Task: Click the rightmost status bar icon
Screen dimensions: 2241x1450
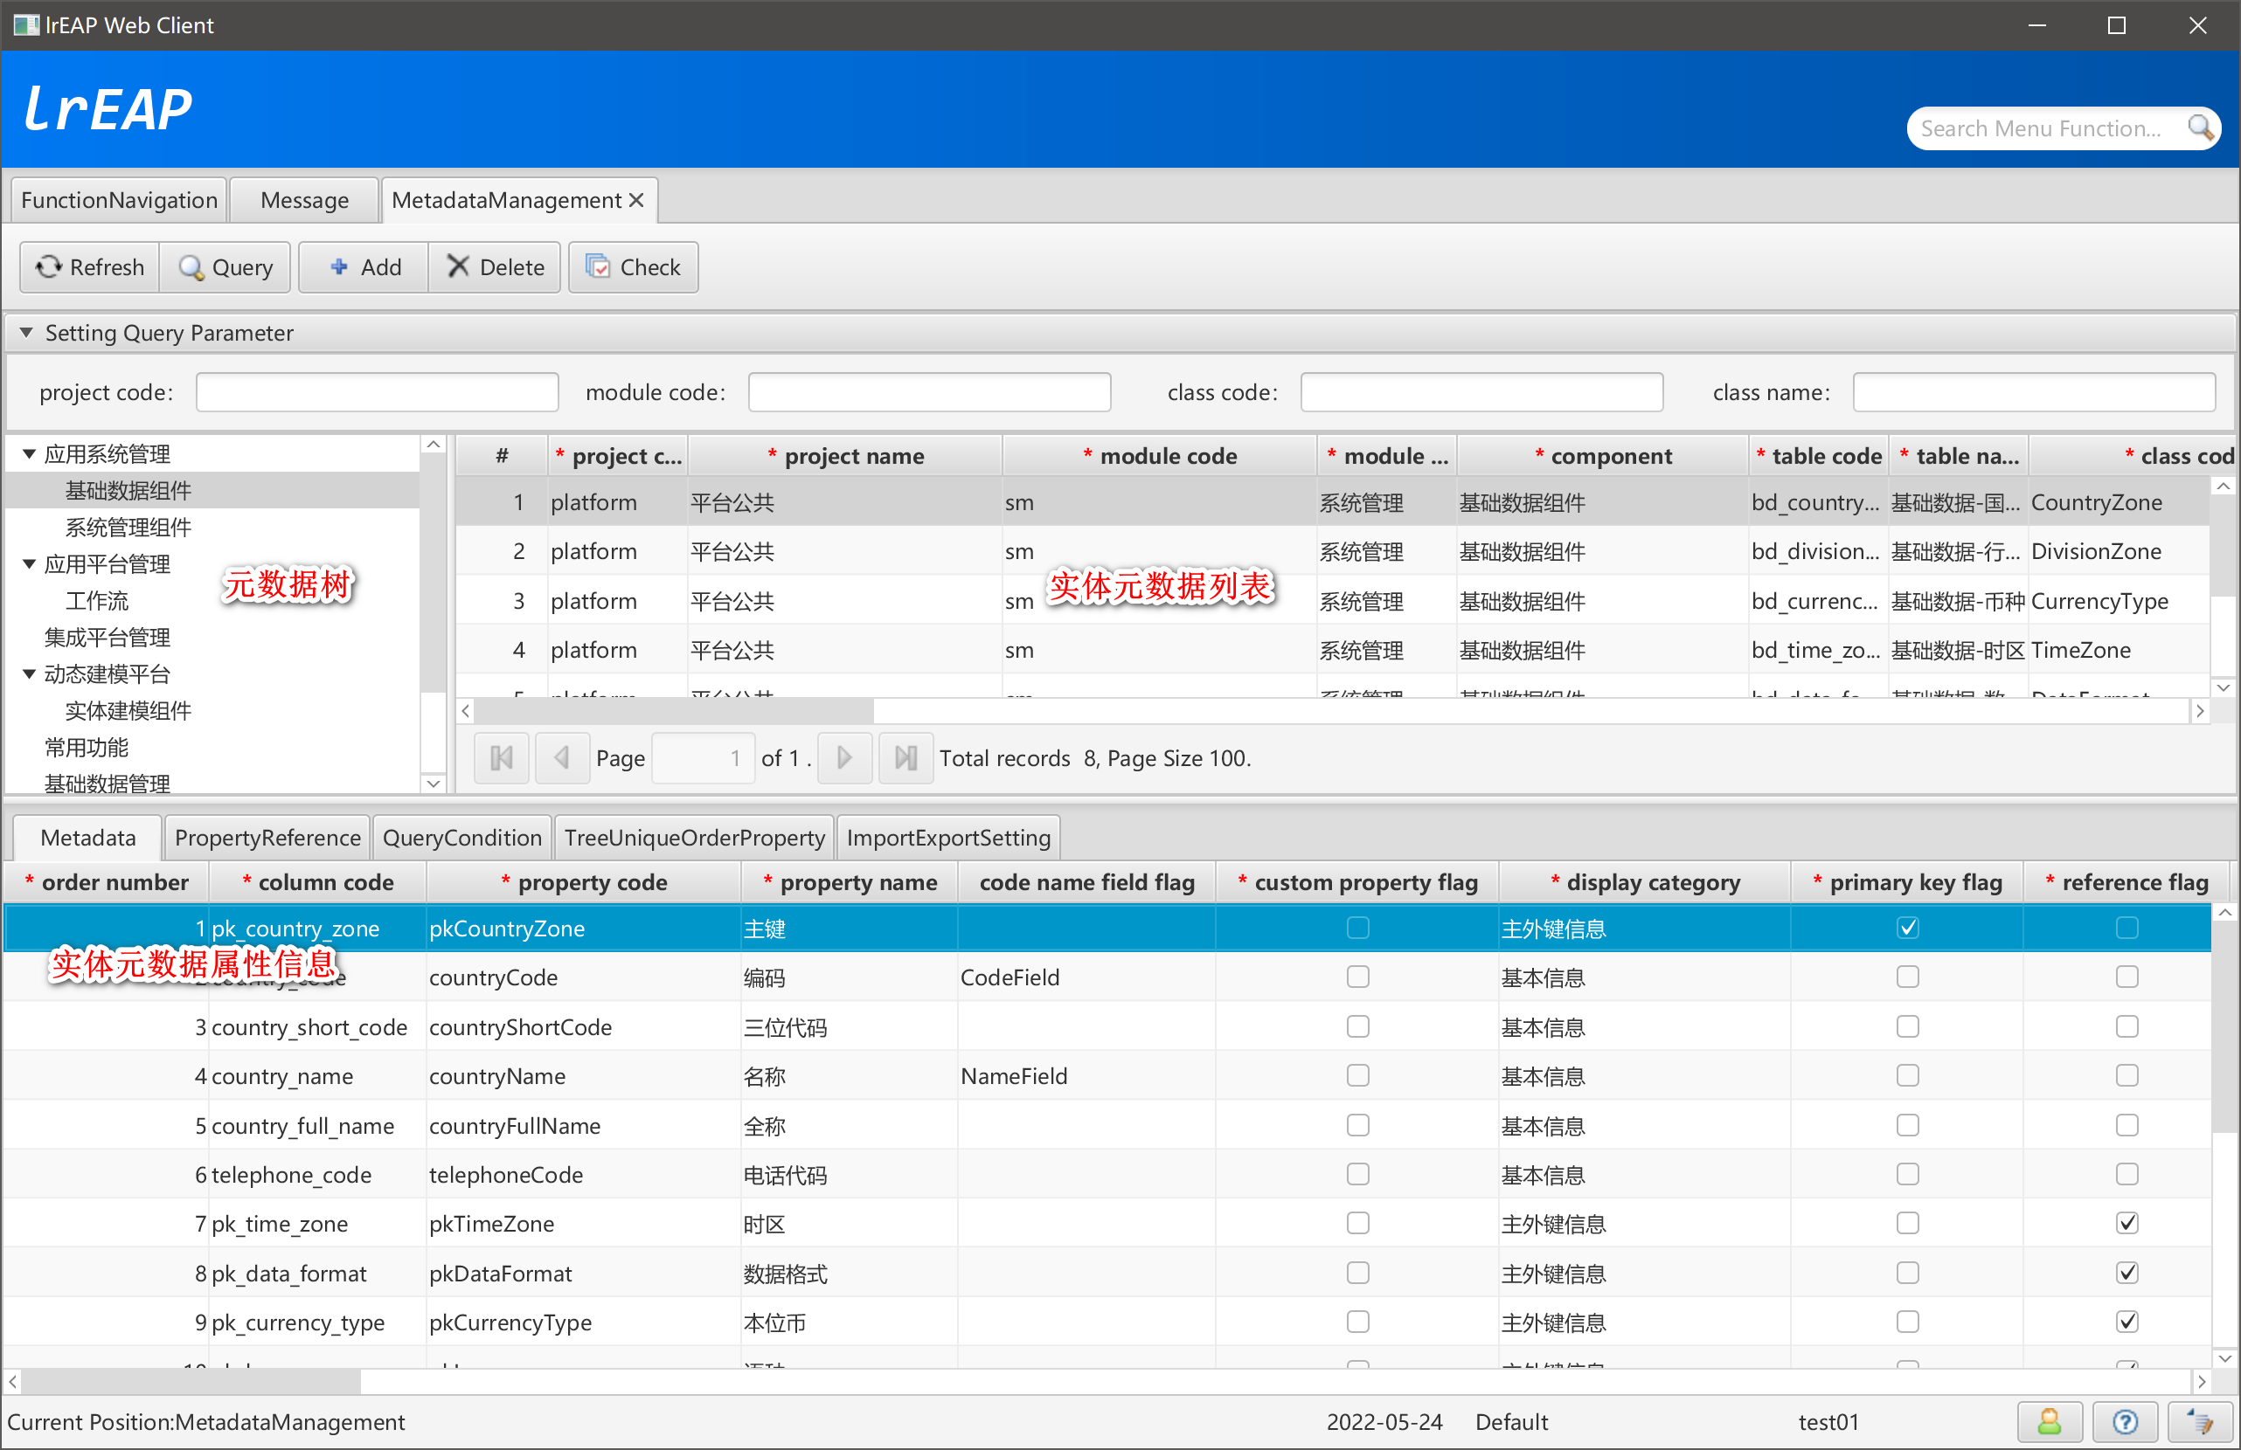Action: pos(2200,1422)
